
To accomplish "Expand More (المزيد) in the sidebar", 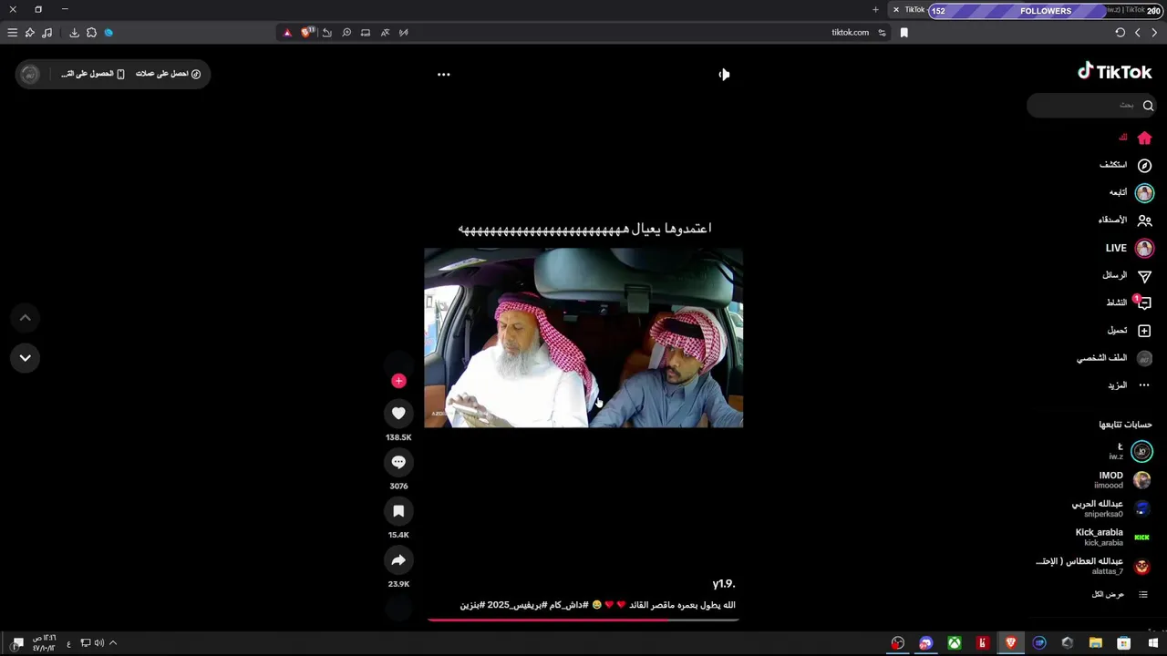I will pyautogui.click(x=1129, y=385).
